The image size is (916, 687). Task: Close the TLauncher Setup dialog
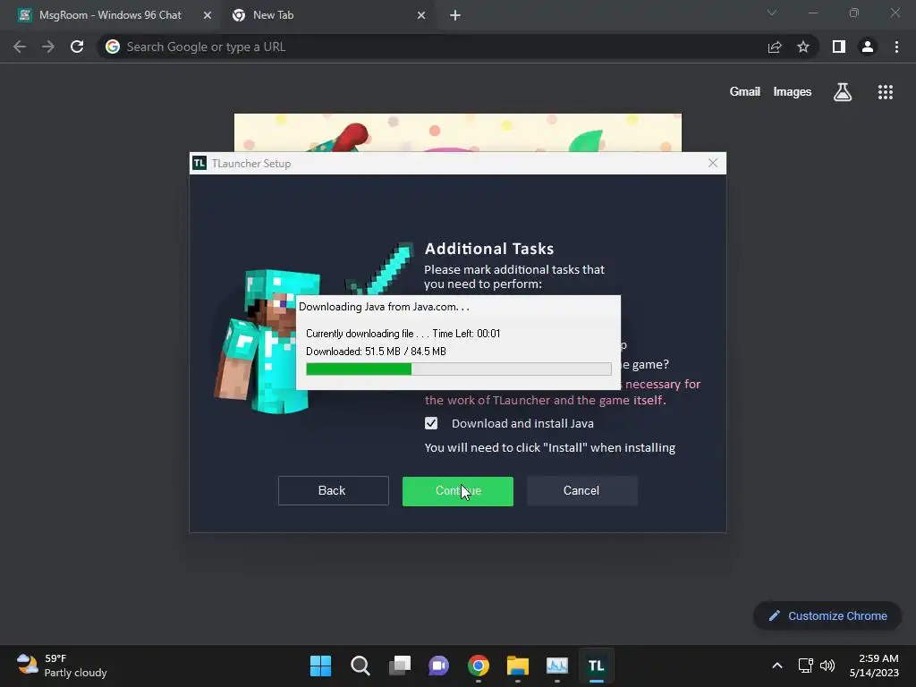(713, 163)
